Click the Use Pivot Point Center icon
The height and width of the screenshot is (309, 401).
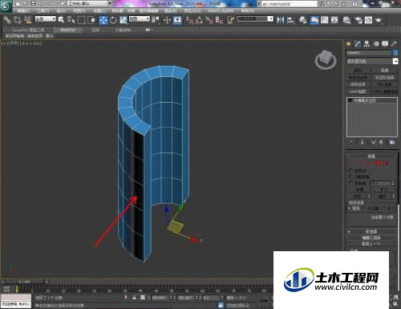[155, 20]
